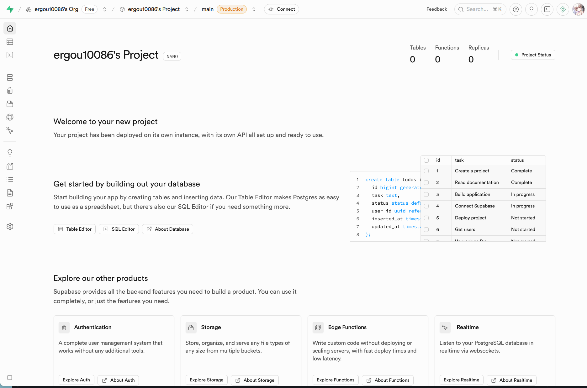
Task: Expand the organization switcher chevron
Action: click(x=105, y=9)
